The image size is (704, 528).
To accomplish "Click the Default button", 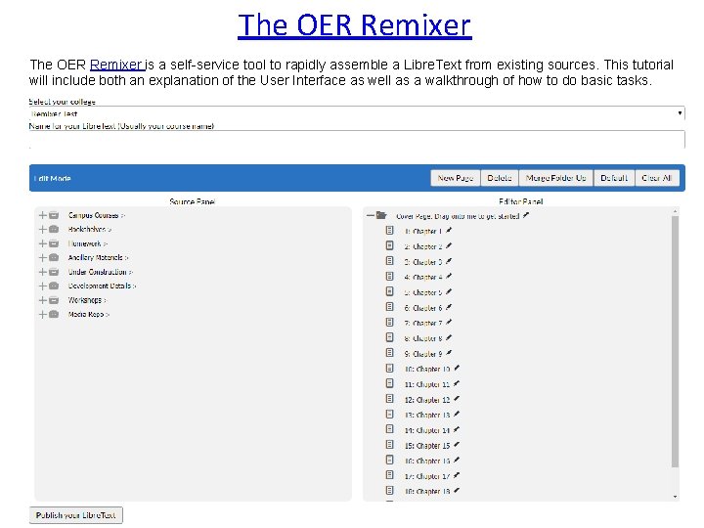I will coord(614,178).
